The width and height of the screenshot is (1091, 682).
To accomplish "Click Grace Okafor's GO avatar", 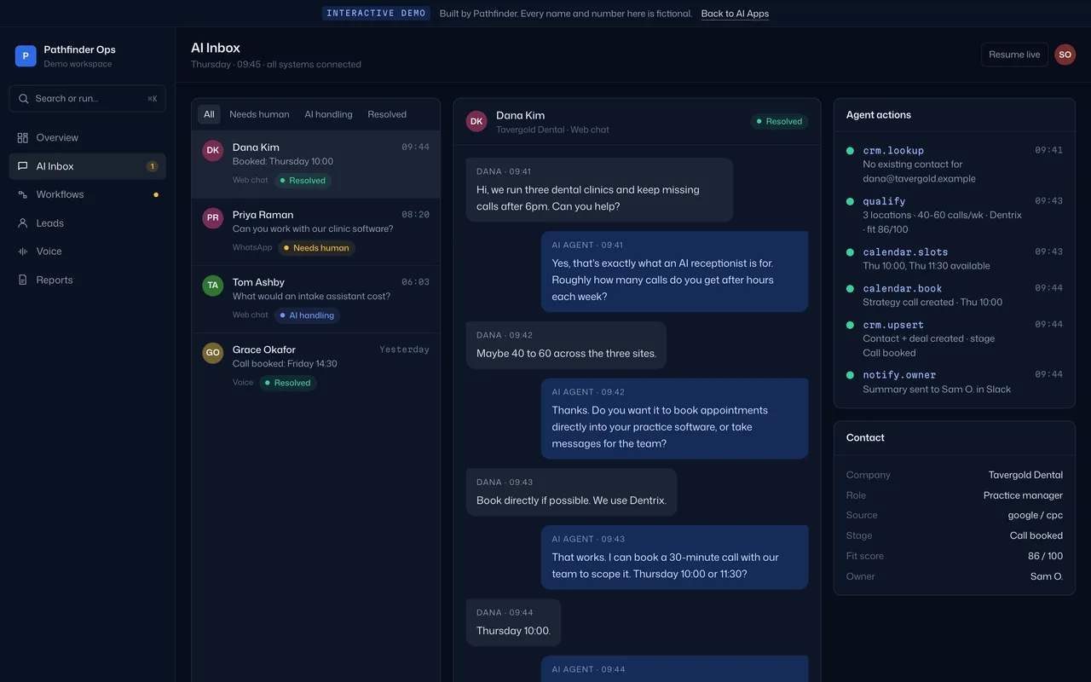I will pyautogui.click(x=213, y=352).
